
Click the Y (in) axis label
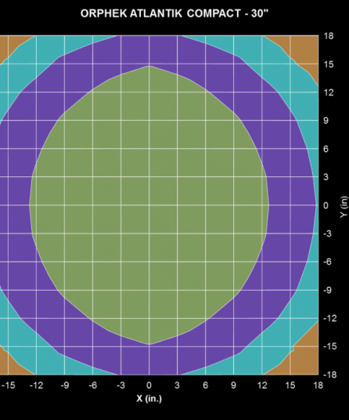pos(344,207)
